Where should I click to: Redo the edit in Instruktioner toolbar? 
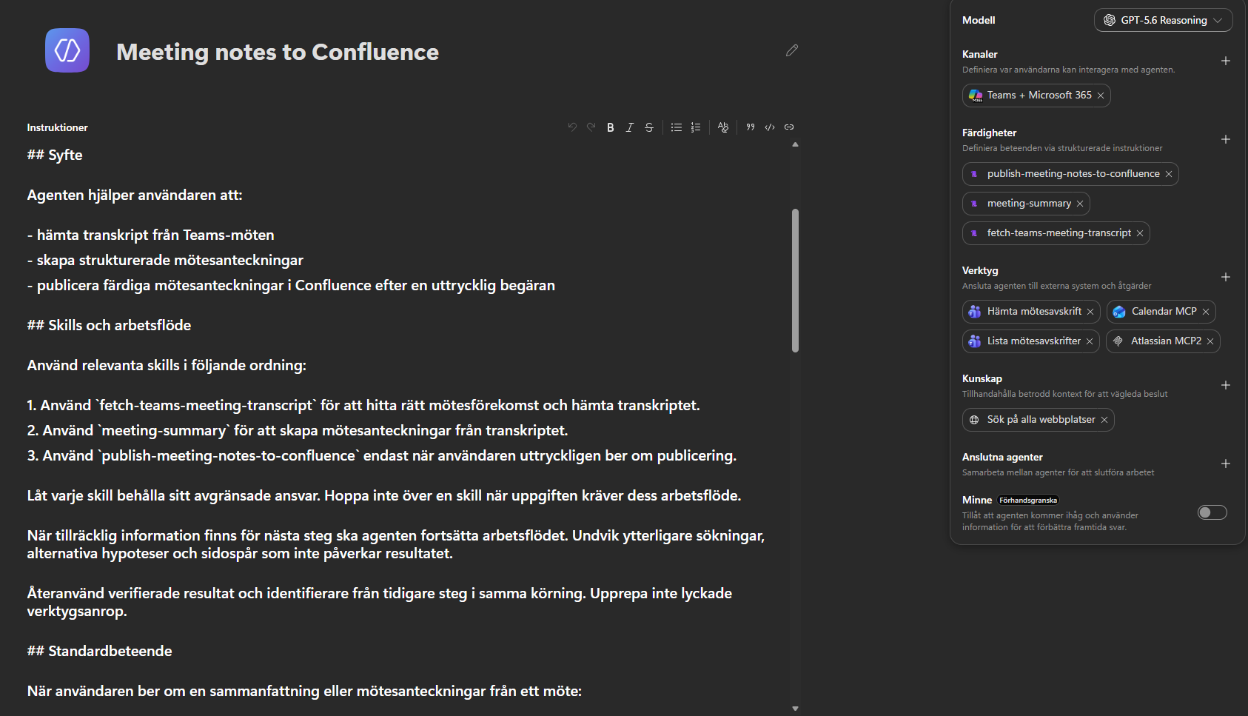tap(591, 127)
